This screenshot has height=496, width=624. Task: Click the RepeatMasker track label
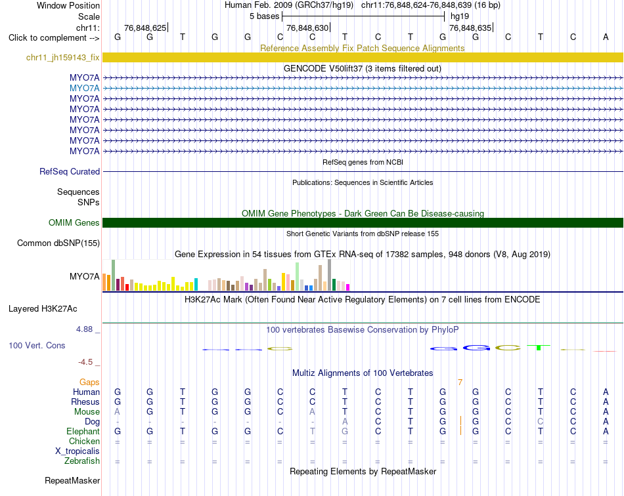click(72, 480)
